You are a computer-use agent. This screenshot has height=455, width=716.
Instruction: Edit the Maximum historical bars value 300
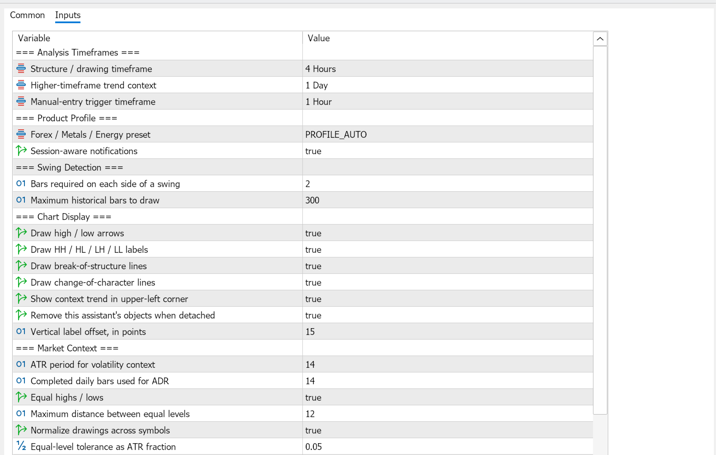coord(447,200)
